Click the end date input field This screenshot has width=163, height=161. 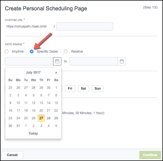[94, 61]
